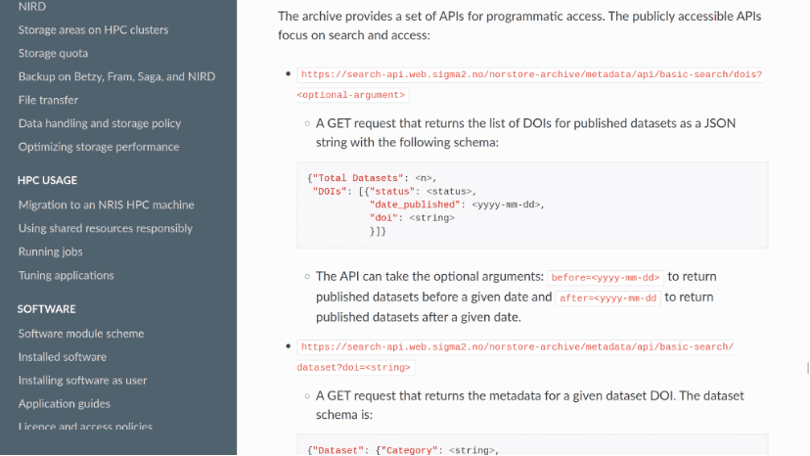This screenshot has height=456, width=810.
Task: Click the after=<yyyy-mm-dd argument code
Action: [x=608, y=298]
